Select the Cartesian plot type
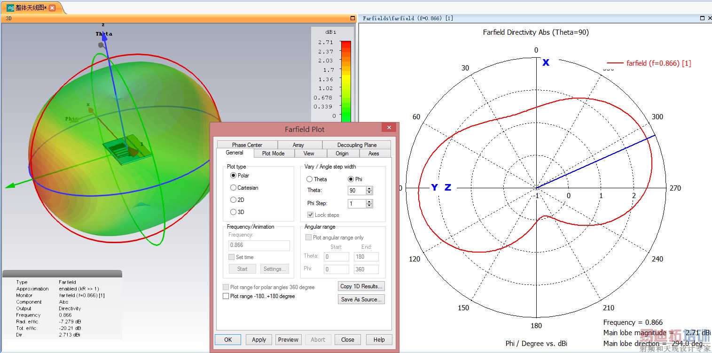The height and width of the screenshot is (353, 712). pos(234,188)
